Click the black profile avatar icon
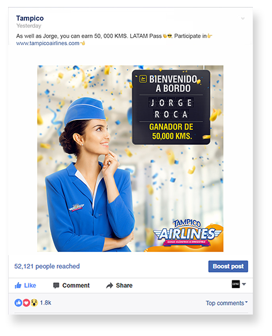272x336 pixels. 236,284
